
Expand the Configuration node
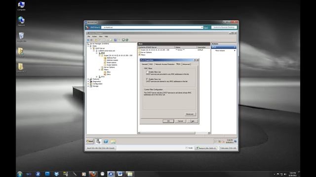click(88, 84)
